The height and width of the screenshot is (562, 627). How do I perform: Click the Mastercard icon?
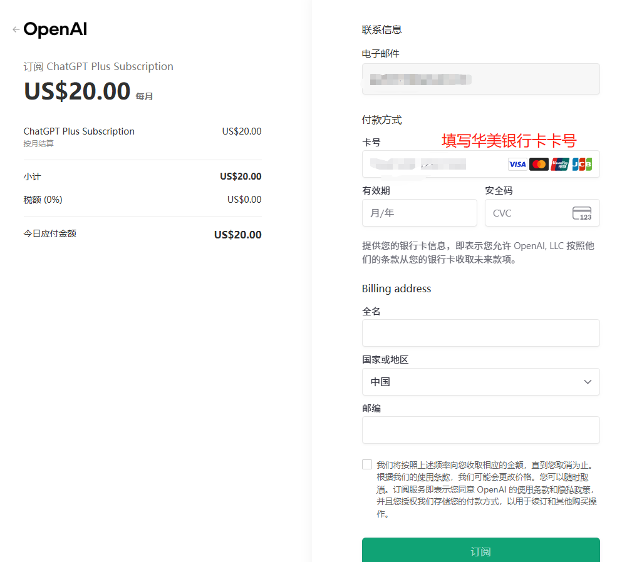click(539, 164)
